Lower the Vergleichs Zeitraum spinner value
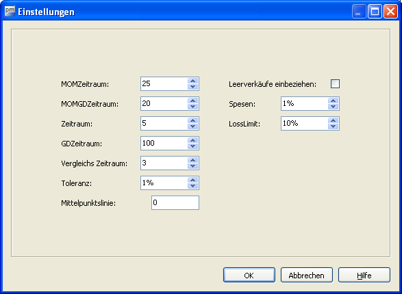 pos(193,166)
